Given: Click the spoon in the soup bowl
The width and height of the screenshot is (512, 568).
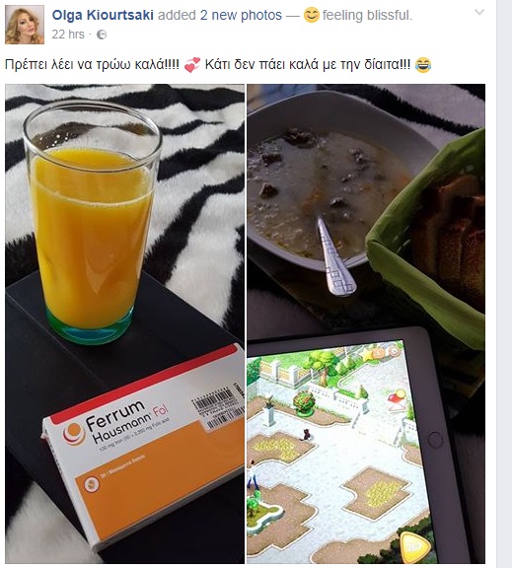Looking at the screenshot, I should coord(333,256).
